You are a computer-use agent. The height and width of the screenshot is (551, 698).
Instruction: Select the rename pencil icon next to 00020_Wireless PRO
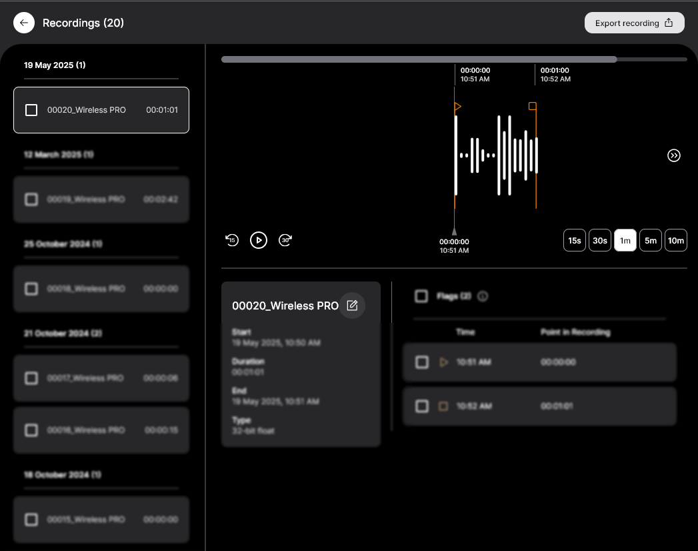352,306
